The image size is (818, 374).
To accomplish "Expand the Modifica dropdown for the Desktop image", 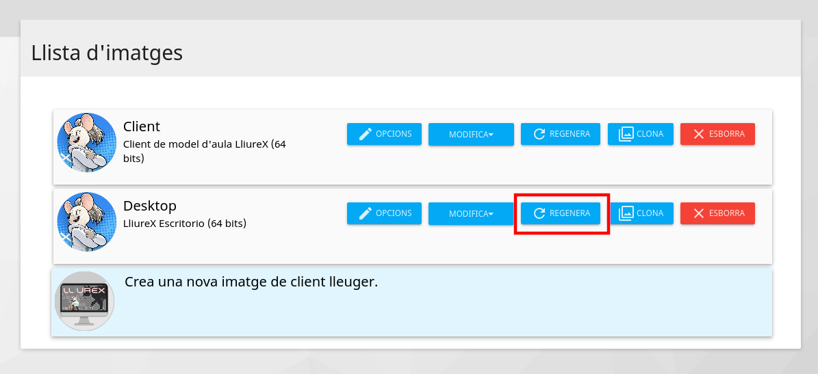I will [471, 214].
